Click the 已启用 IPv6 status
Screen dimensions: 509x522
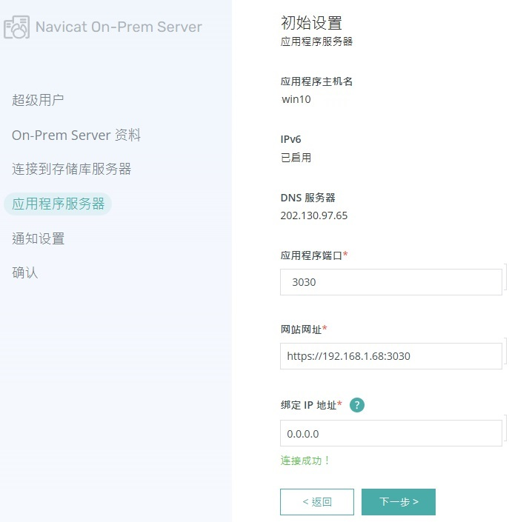click(296, 158)
